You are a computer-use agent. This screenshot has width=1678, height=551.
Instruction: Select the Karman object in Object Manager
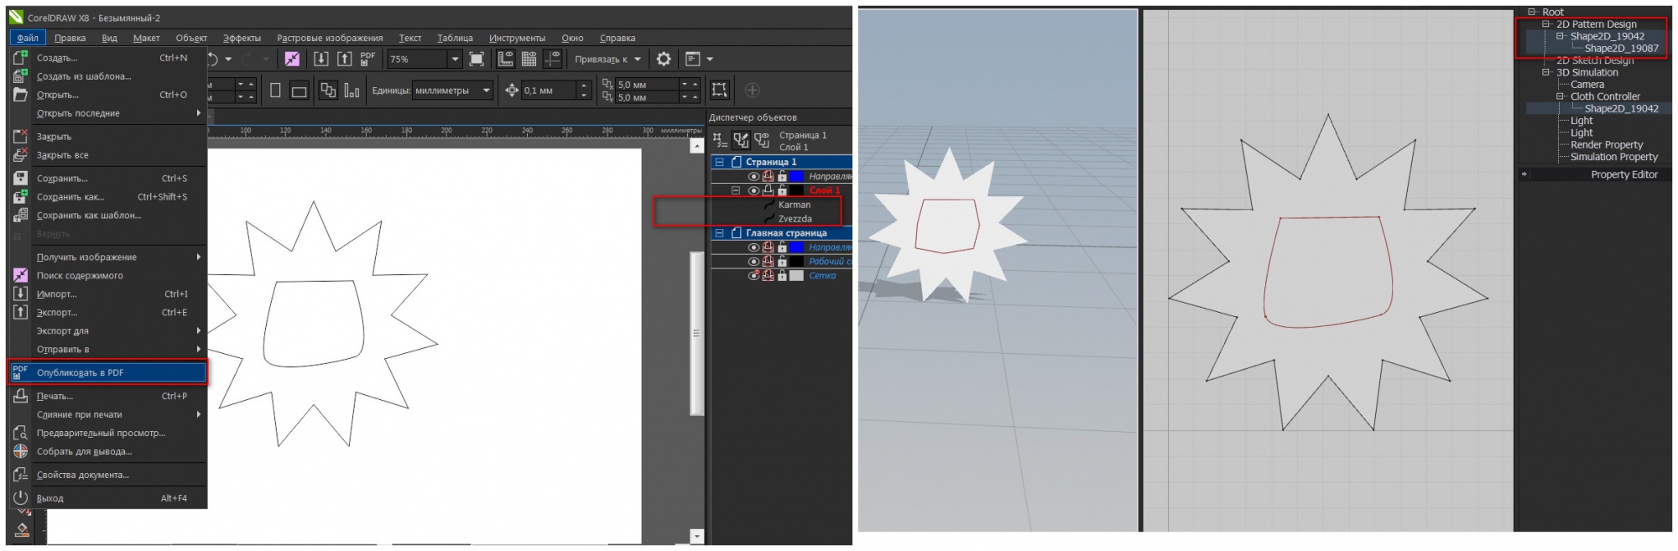[794, 205]
